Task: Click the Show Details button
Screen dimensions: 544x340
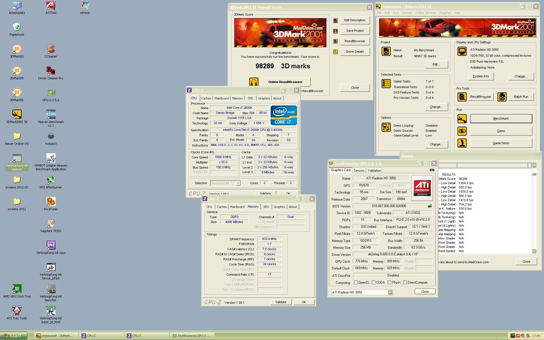Action: click(x=355, y=52)
